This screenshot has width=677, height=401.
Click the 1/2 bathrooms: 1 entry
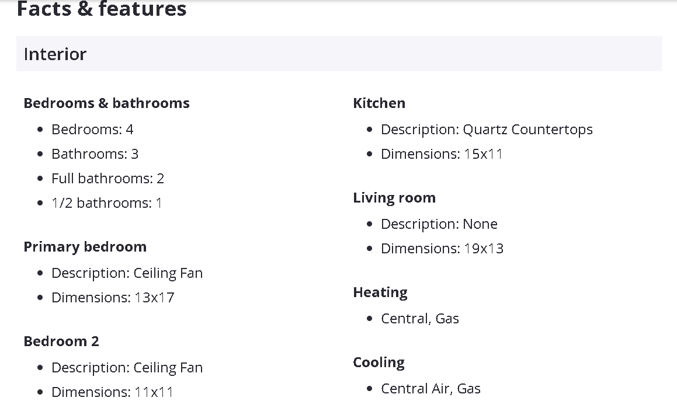pos(107,203)
